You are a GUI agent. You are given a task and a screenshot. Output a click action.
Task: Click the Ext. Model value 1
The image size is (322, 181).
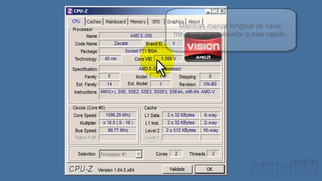[160, 84]
